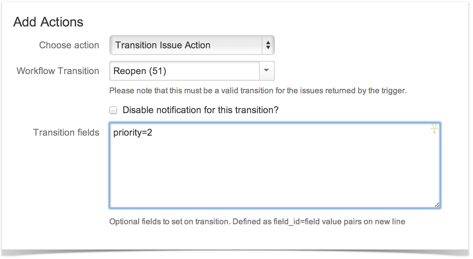The width and height of the screenshot is (473, 259).
Task: Click the ankh icon in the Transition fields box
Action: (434, 129)
